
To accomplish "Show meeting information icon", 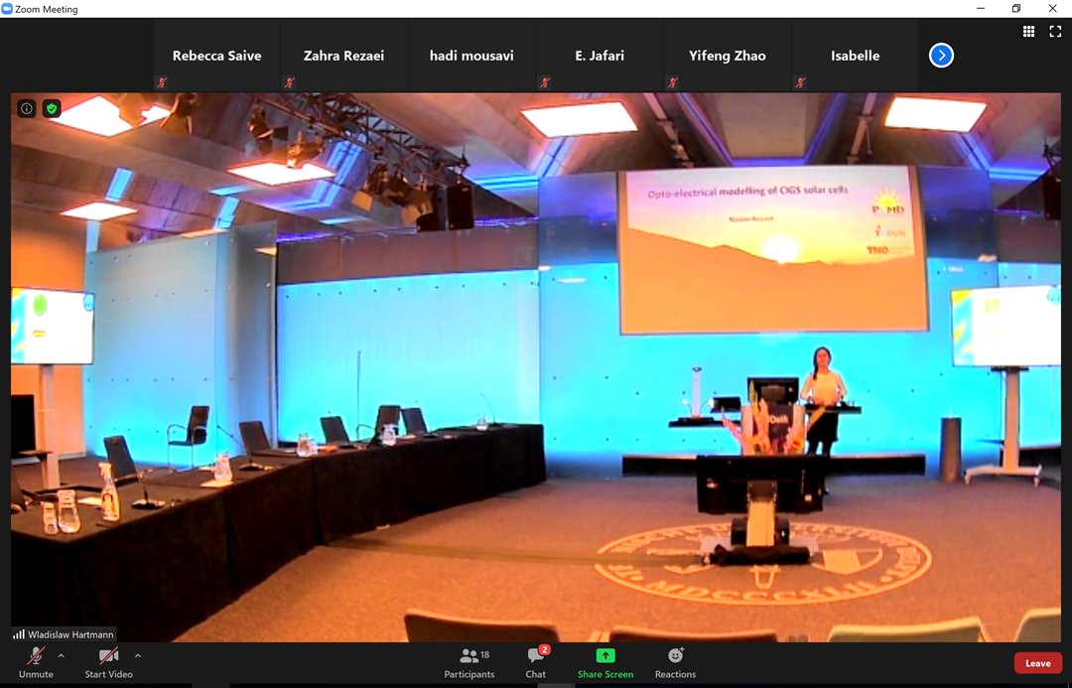I will tap(27, 108).
